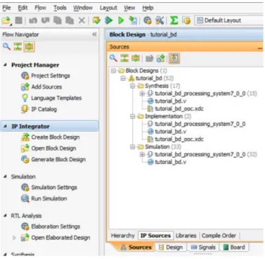The image size is (265, 259).
Task: Expand tutorial_bd_processing_system7_0_0 (15) under Synthesis
Action: (142, 94)
